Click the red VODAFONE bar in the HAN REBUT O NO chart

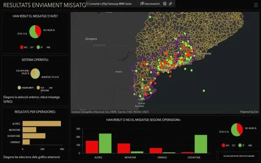point(187,153)
